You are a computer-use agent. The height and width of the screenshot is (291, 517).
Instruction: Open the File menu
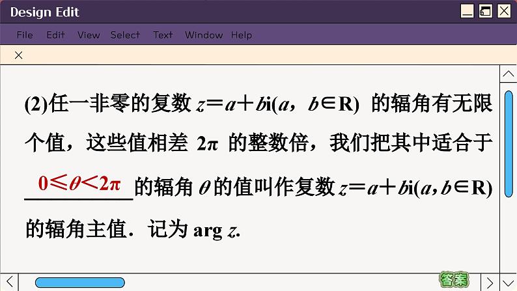pos(25,35)
